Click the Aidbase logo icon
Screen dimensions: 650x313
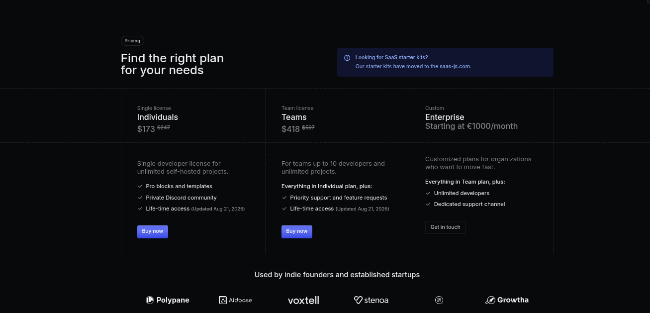pyautogui.click(x=223, y=300)
